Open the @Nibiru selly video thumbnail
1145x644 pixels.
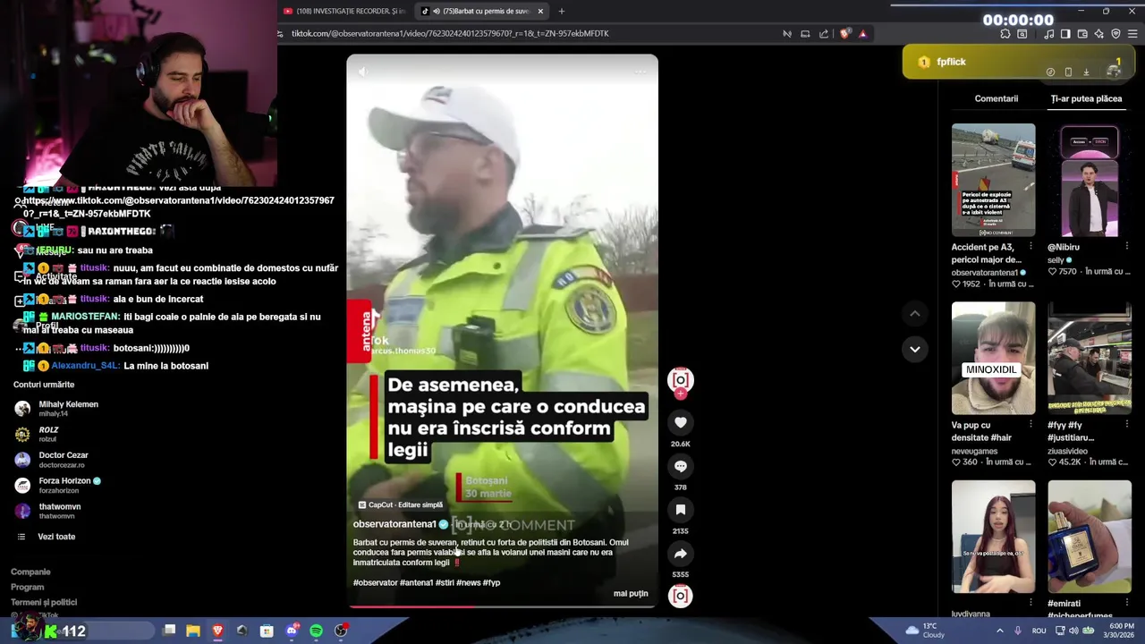pos(1090,180)
